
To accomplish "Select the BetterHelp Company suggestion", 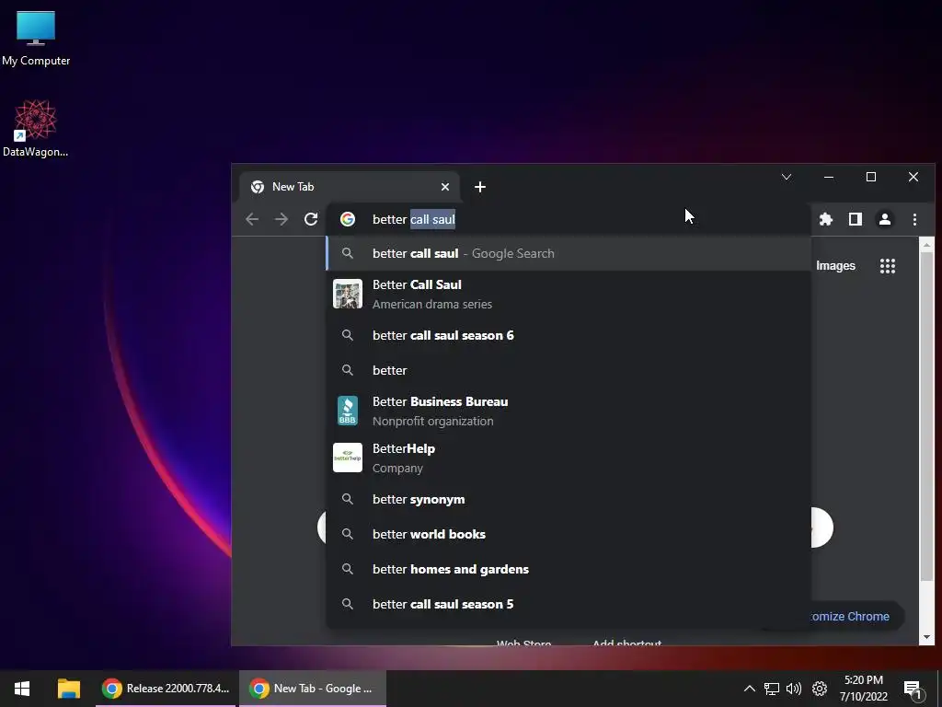I will (x=569, y=458).
